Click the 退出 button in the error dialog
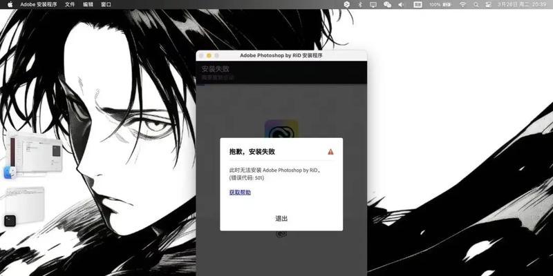This screenshot has height=276, width=553. (281, 219)
